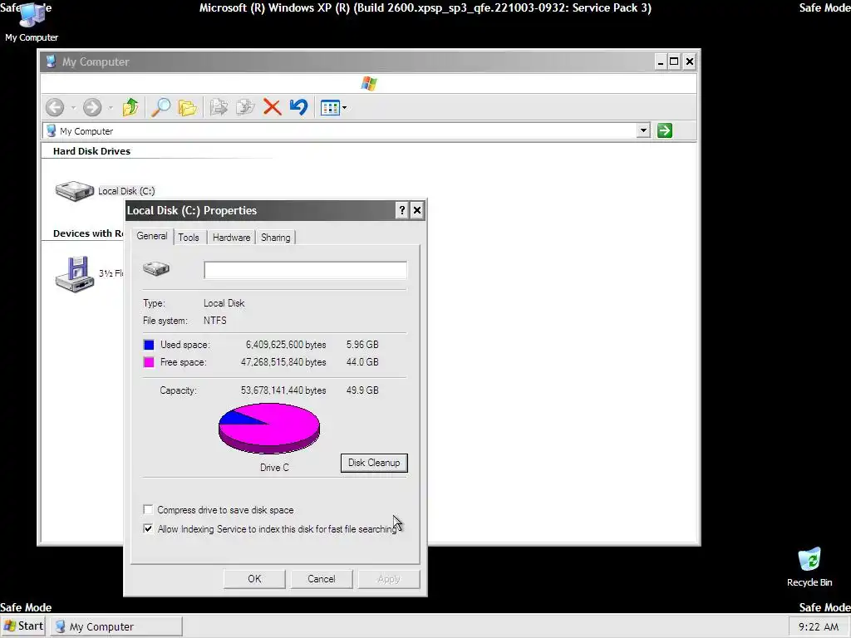851x638 pixels.
Task: Open the Start menu
Action: (23, 626)
